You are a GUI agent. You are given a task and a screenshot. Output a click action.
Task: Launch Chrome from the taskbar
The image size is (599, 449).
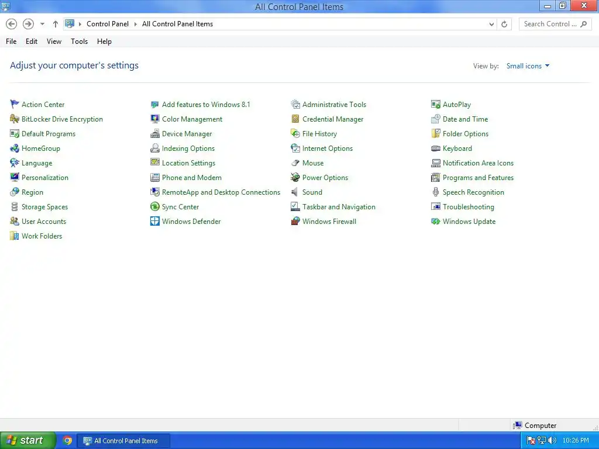(x=68, y=441)
